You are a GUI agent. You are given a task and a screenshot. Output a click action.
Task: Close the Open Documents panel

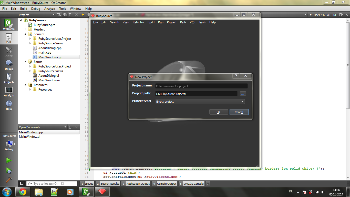[x=77, y=127]
